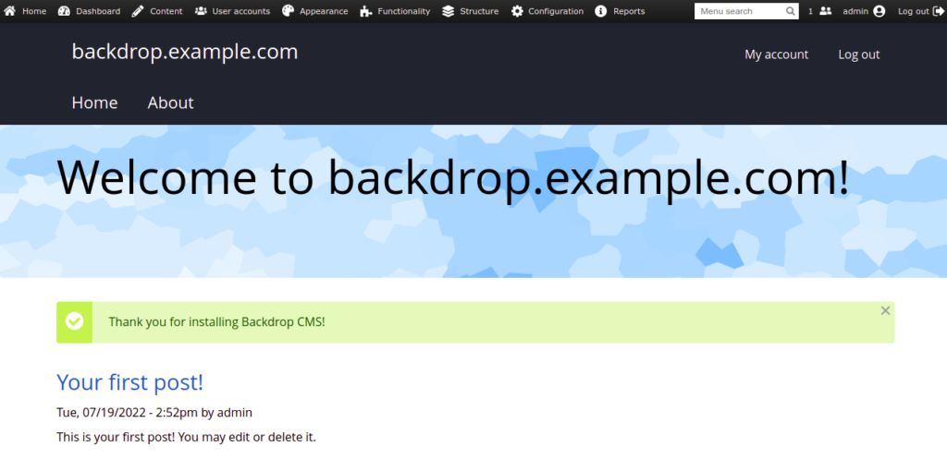Click Log out in the admin bar

pyautogui.click(x=914, y=11)
